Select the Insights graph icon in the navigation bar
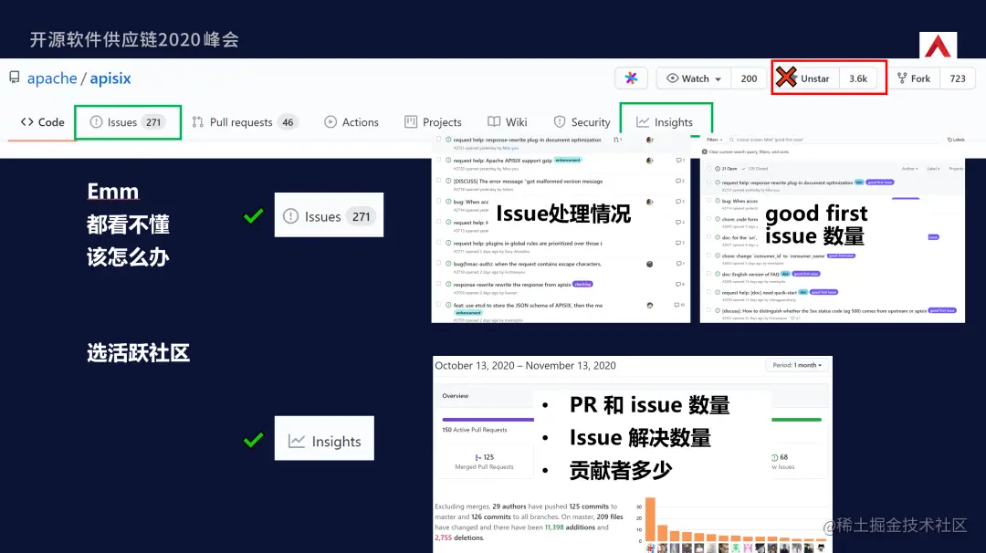 645,121
